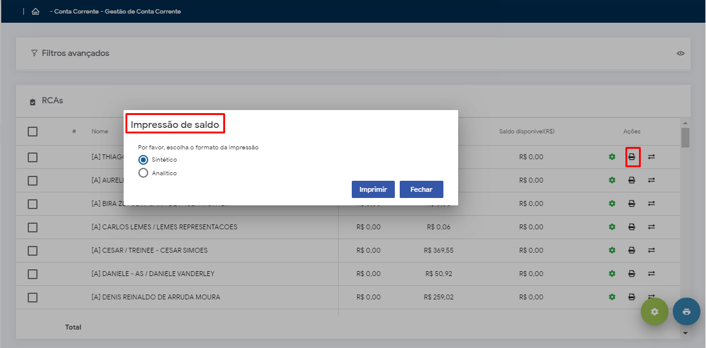
Task: Click transfer arrows icon in BIRA row
Action: [x=651, y=204]
